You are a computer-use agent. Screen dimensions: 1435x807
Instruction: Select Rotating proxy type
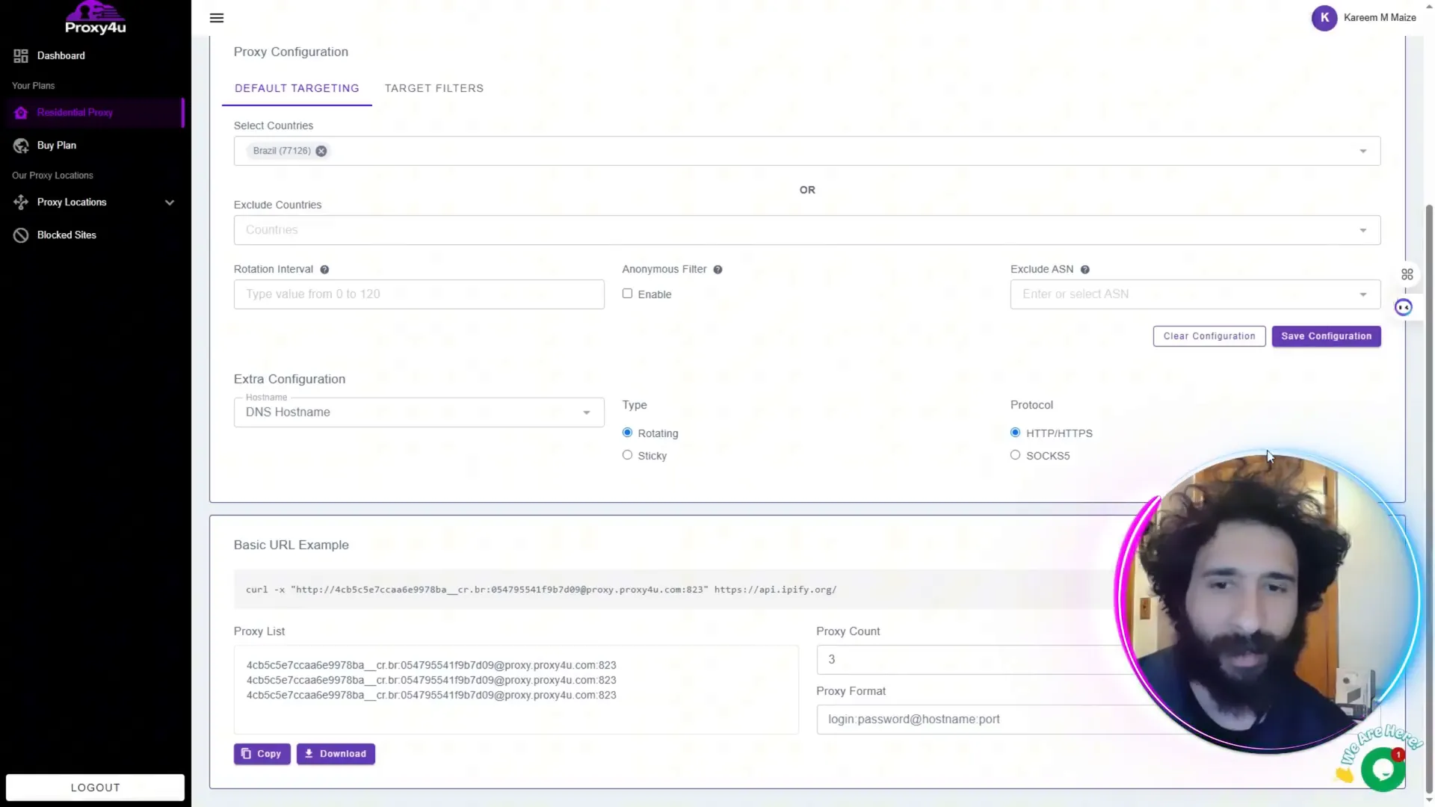pos(627,433)
